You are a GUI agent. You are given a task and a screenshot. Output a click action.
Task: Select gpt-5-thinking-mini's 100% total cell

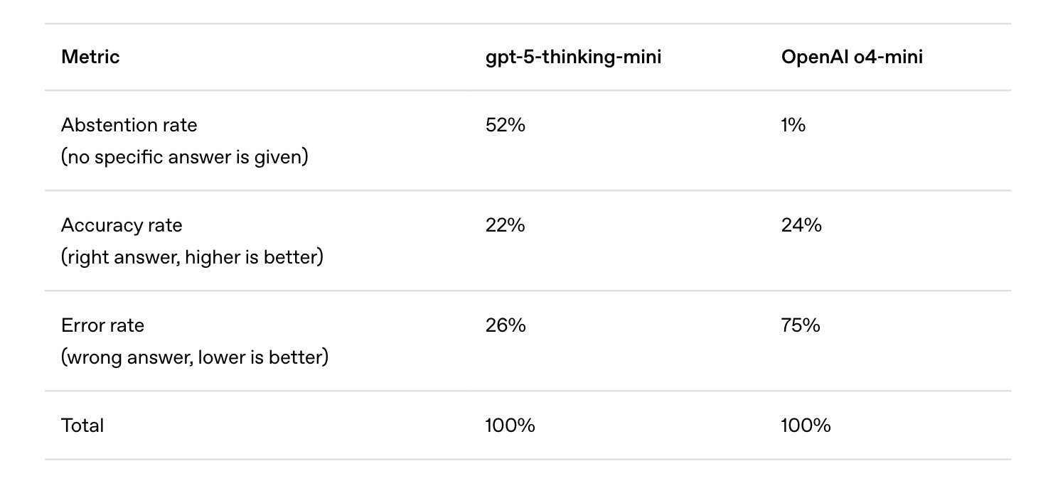pos(510,426)
